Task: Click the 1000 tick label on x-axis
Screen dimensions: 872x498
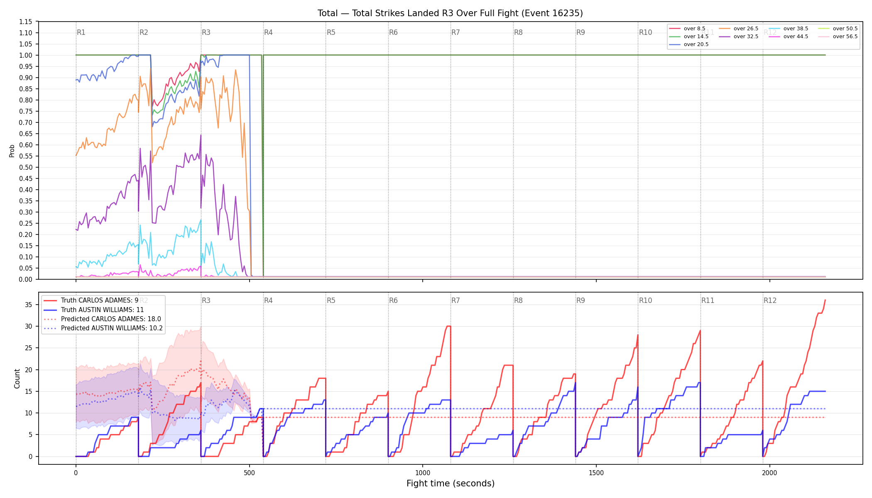Action: pos(423,473)
